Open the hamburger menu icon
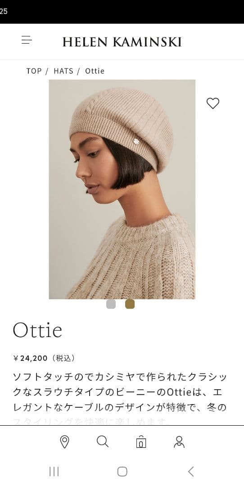This screenshot has width=244, height=486. point(27,40)
